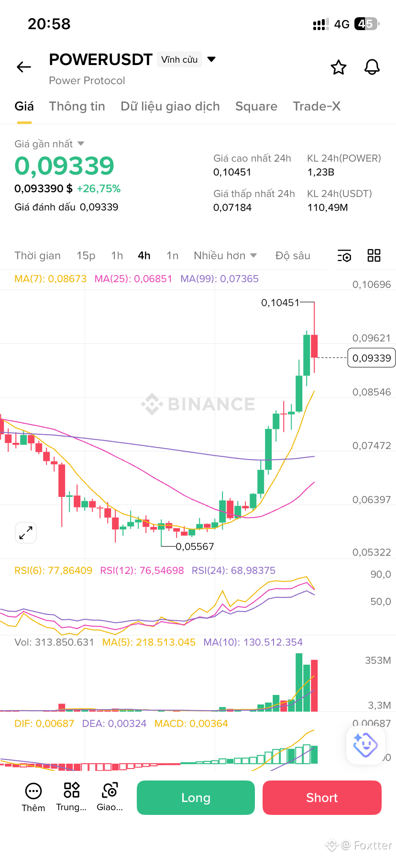This screenshot has height=857, width=396.
Task: Tap the 0,10451 high price marker
Action: pyautogui.click(x=280, y=303)
